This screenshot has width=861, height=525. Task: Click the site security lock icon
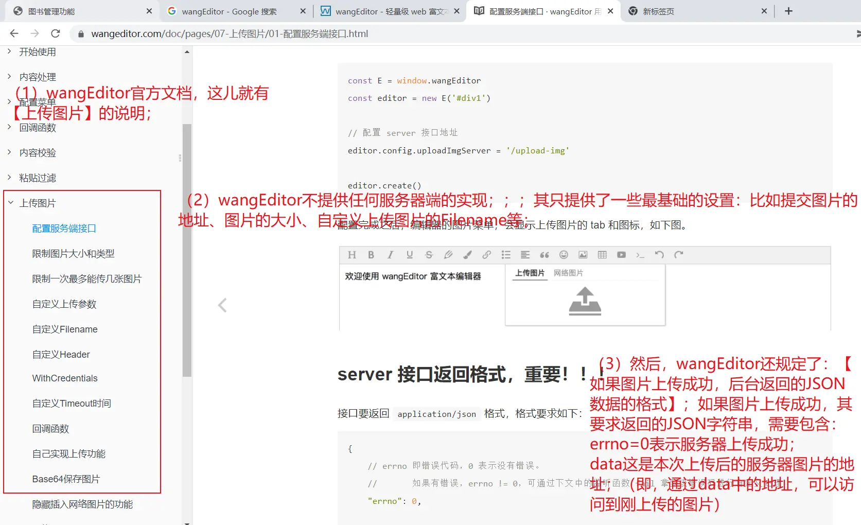coord(80,34)
